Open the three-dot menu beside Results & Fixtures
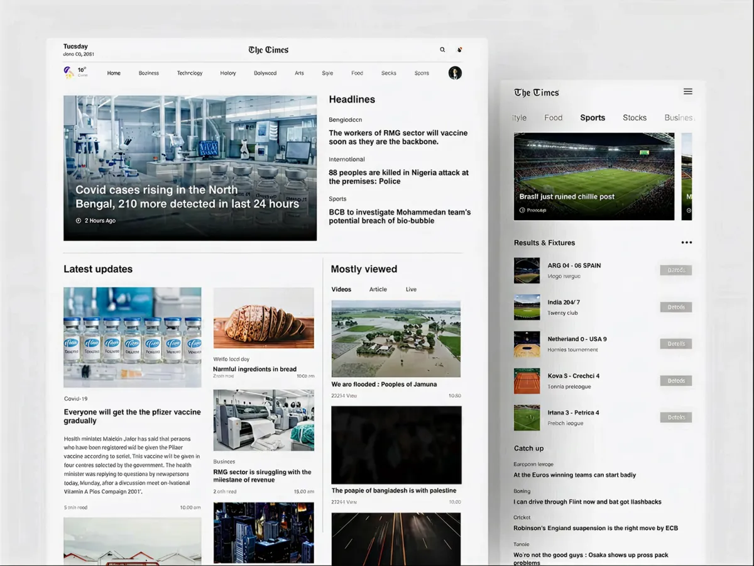Viewport: 754px width, 566px height. [687, 243]
